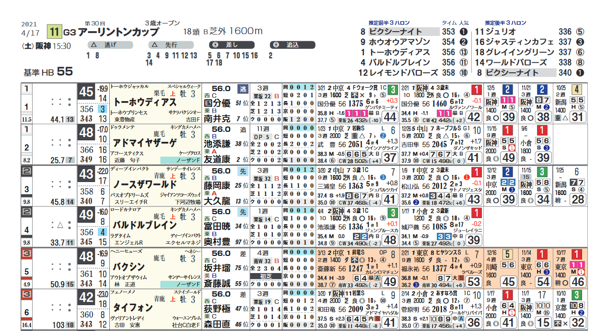Open horse name アドマイヤザーゲ in entry table
Viewport: 607px width, 331px height.
click(x=145, y=143)
